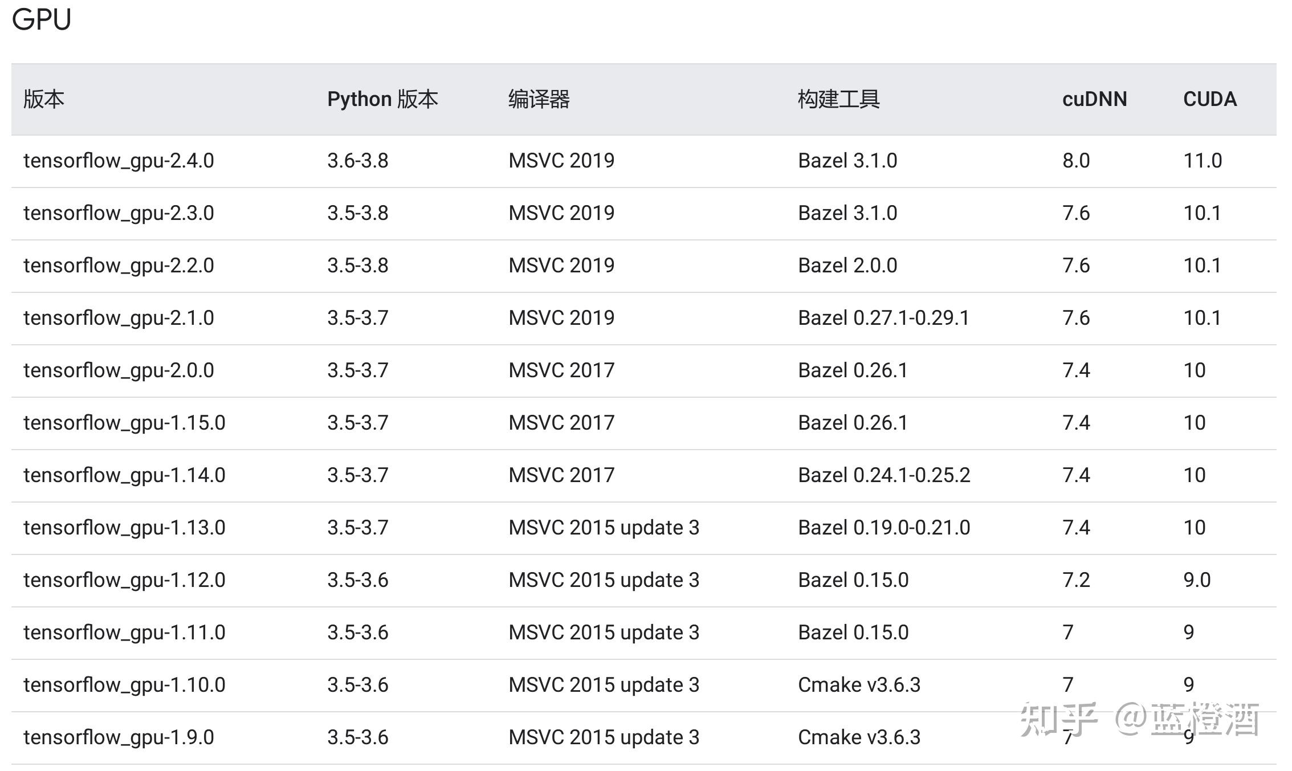1292x771 pixels.
Task: Click Python 3.6-3.8 in the 2.4.0 row
Action: coord(358,161)
